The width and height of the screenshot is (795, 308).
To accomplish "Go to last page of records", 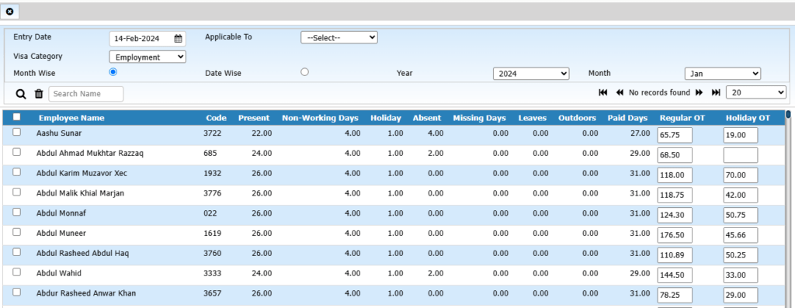I will [x=716, y=92].
